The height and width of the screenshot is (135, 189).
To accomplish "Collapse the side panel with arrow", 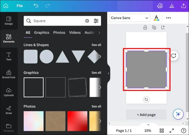I will coord(108,73).
